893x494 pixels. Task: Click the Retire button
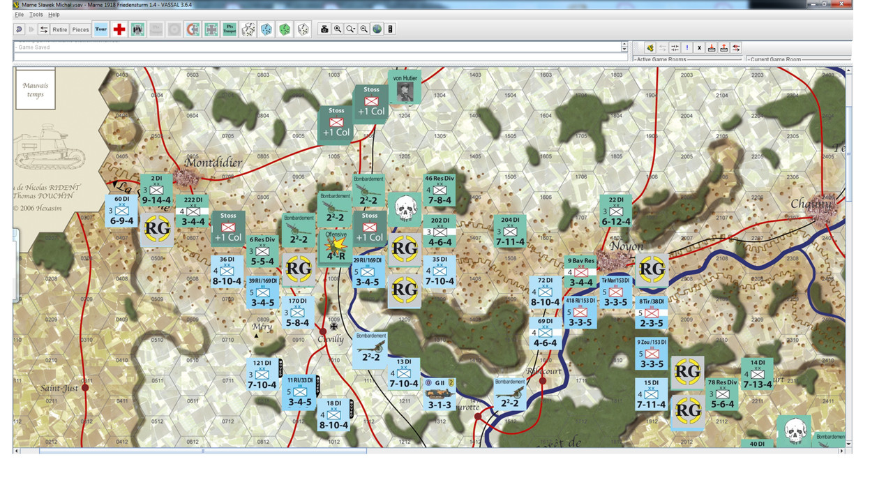pos(60,29)
